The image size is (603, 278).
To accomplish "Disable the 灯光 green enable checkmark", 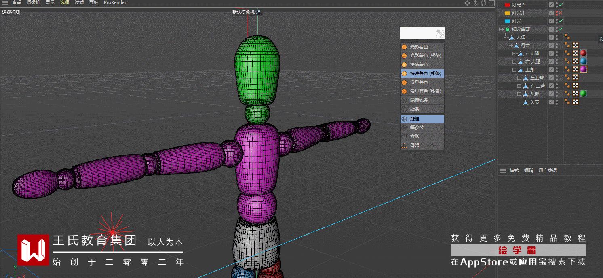I will (x=561, y=21).
